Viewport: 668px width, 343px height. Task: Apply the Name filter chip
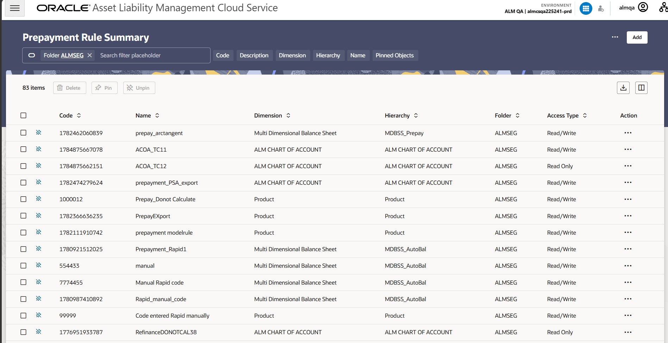click(x=358, y=55)
